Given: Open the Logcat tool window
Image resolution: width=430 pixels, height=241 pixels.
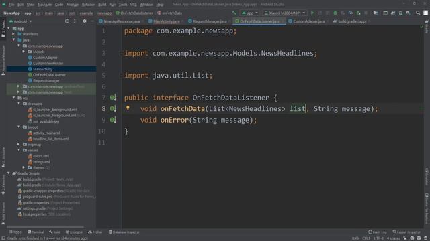Looking at the screenshot, I should 74,232.
